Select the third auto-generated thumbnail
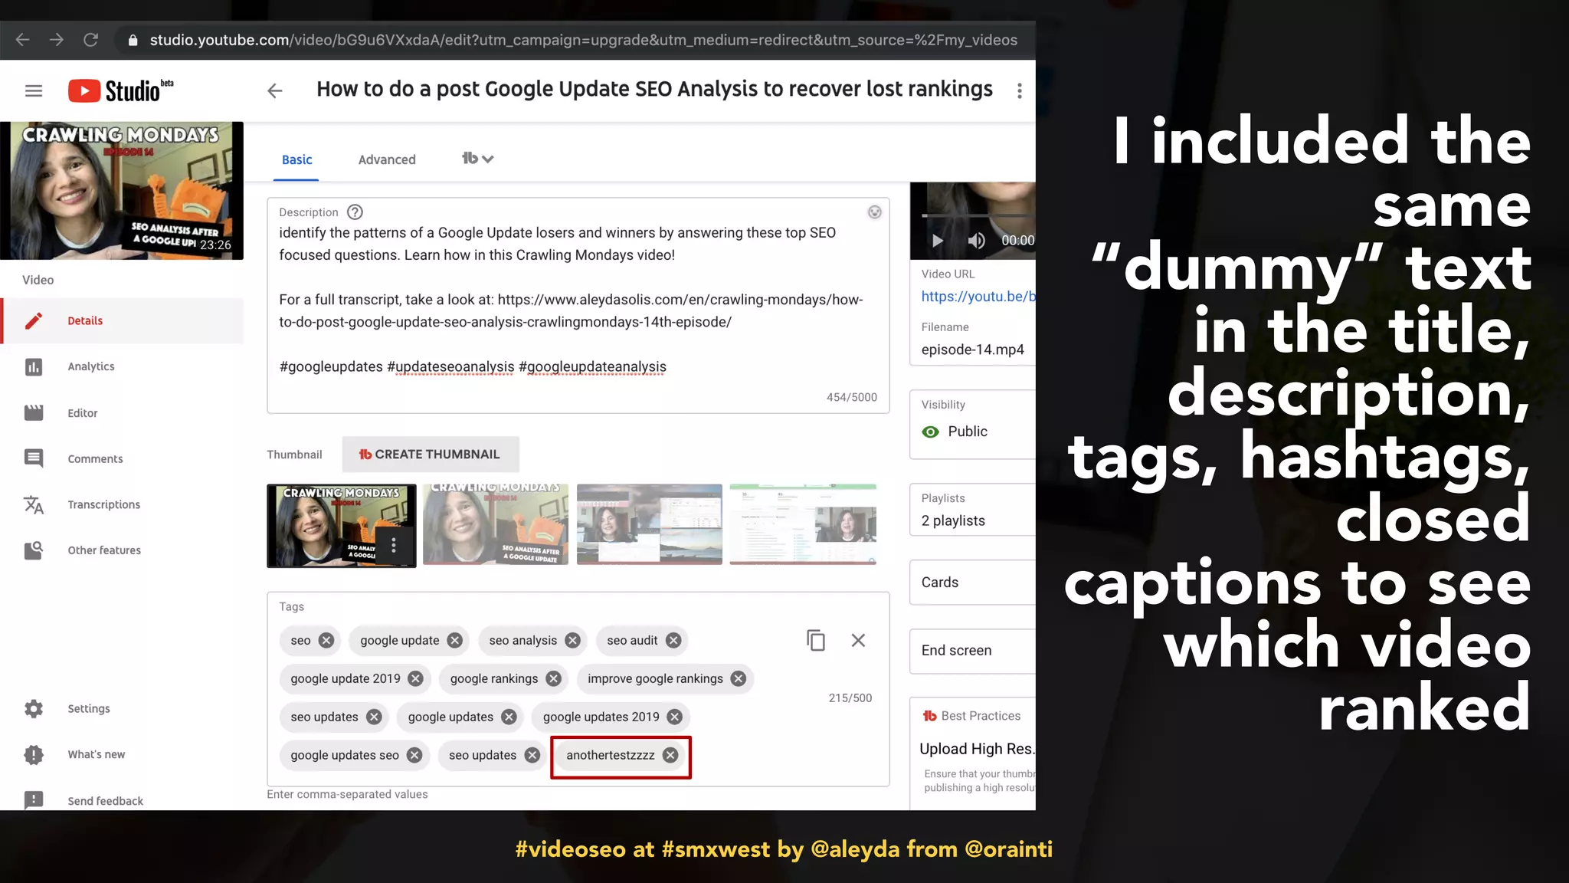 pyautogui.click(x=649, y=525)
